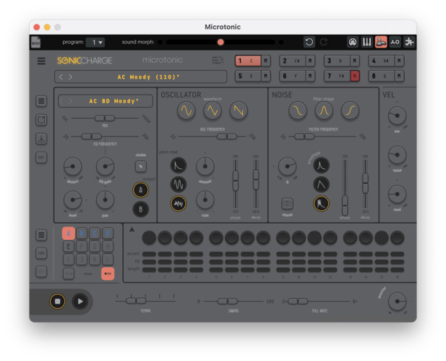Select the sine pitch mod mode
This screenshot has width=446, height=361.
click(x=179, y=184)
